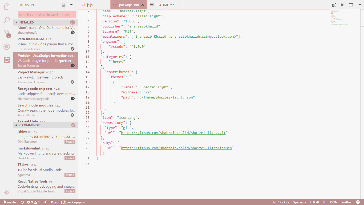The height and width of the screenshot is (205, 364).
Task: Click the lightning bolt status bar icon
Action: (46, 202)
